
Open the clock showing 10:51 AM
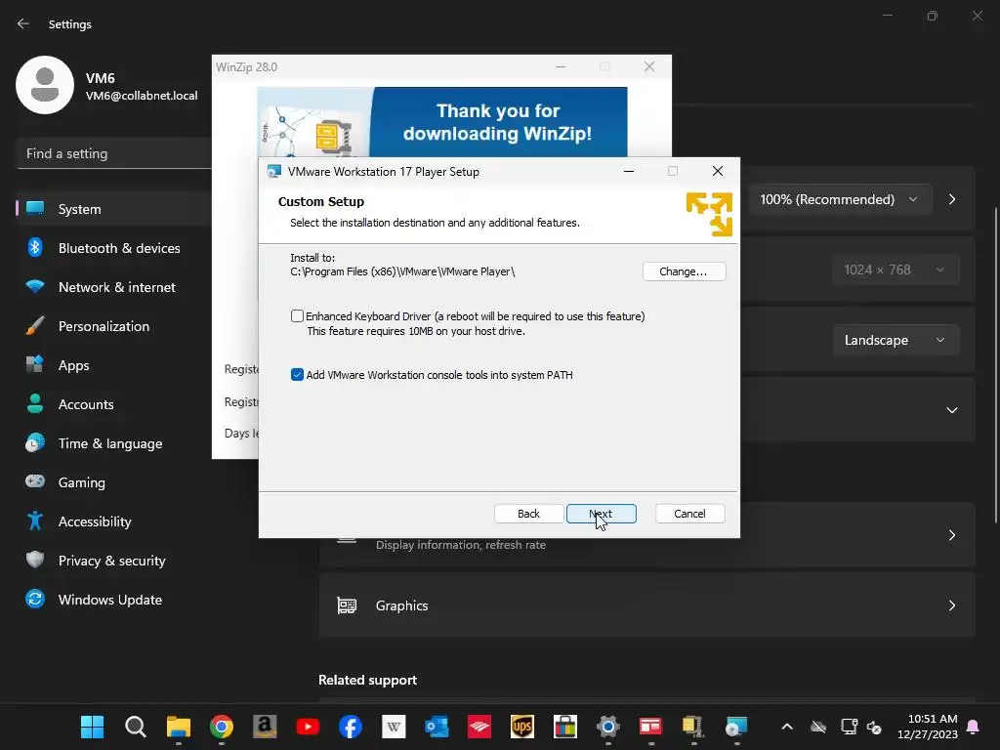click(928, 727)
